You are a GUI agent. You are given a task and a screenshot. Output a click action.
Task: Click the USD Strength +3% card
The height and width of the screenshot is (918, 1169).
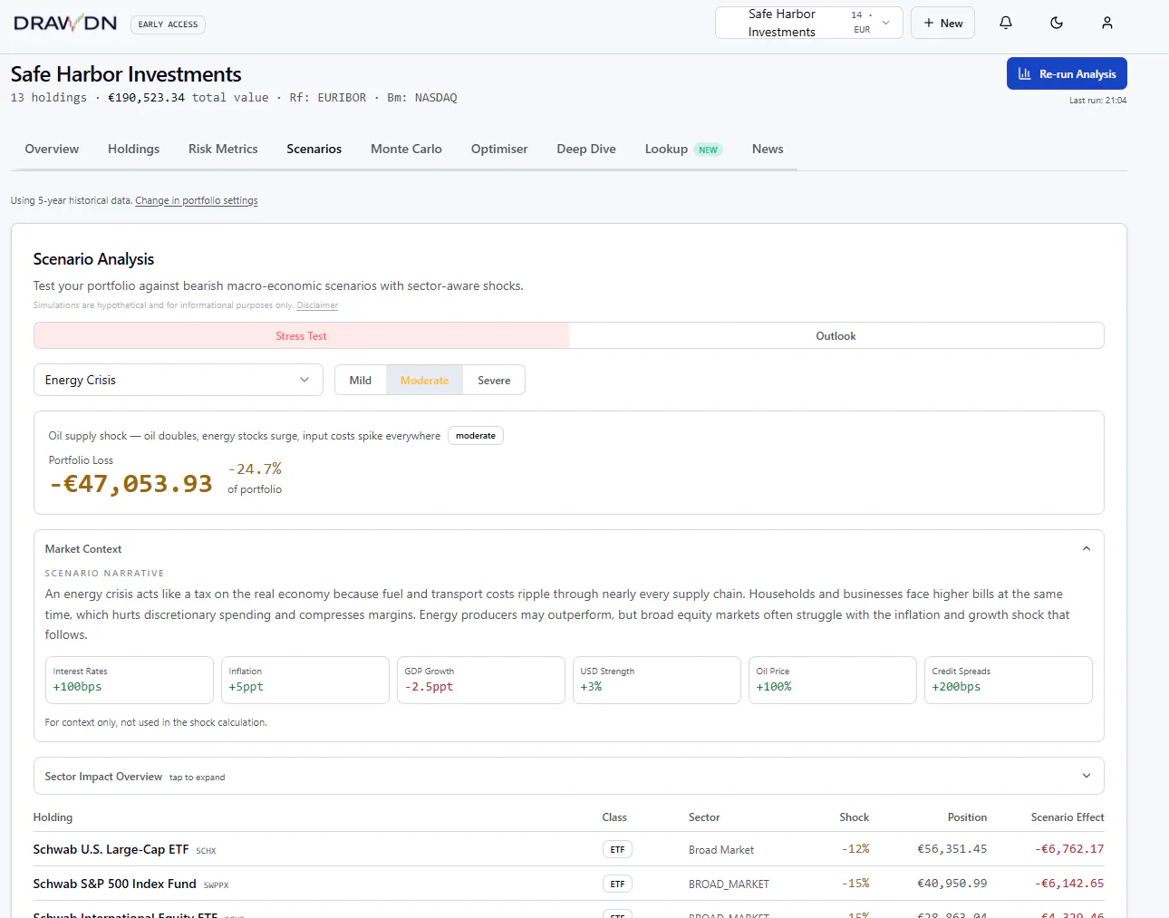(657, 680)
